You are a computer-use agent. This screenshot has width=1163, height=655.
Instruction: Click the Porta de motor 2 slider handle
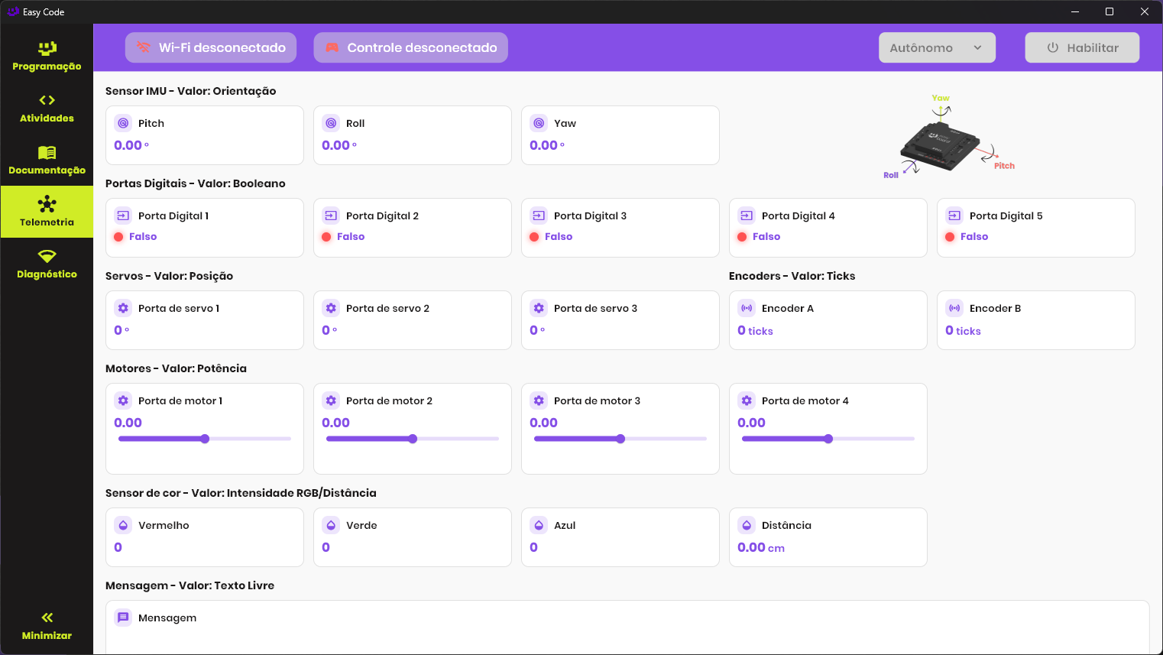[x=413, y=439]
